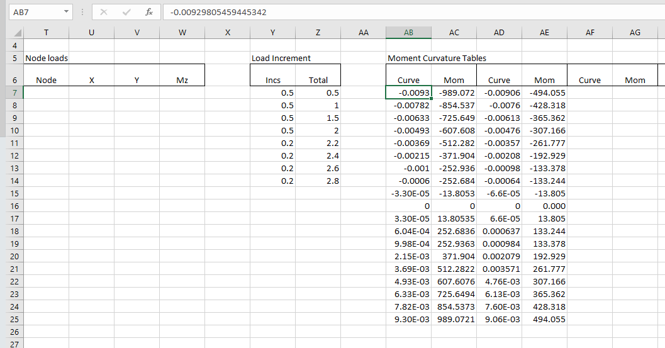Select row 16 header
Screen dimensions: 665x348
coord(11,206)
